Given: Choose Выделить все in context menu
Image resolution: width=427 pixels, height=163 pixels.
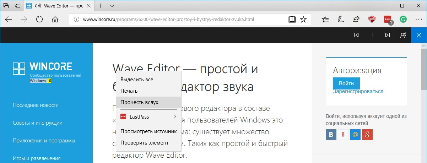Looking at the screenshot, I should pos(149,80).
